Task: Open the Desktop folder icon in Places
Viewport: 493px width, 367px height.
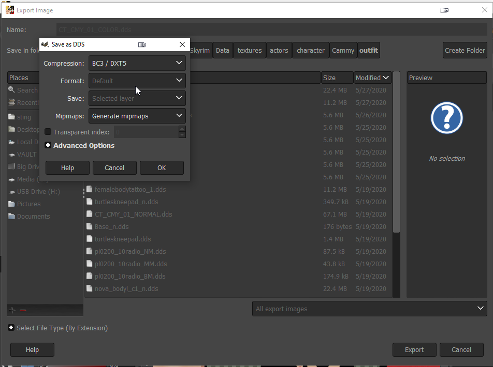Action: coord(11,129)
